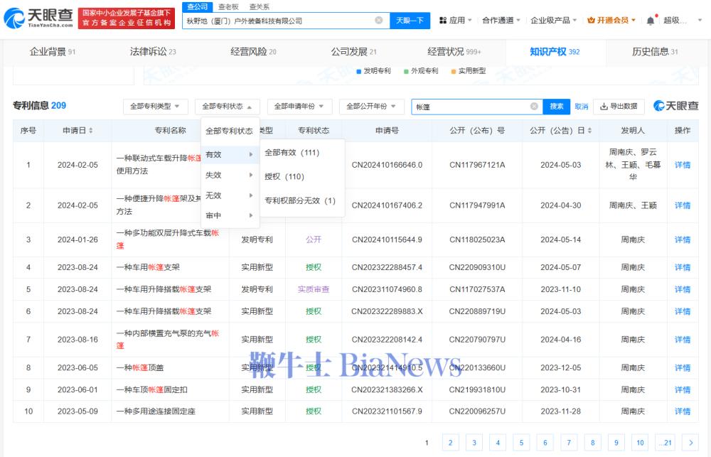This screenshot has height=457, width=711.
Task: Toggle 外观专利 chart legend
Action: pyautogui.click(x=421, y=71)
